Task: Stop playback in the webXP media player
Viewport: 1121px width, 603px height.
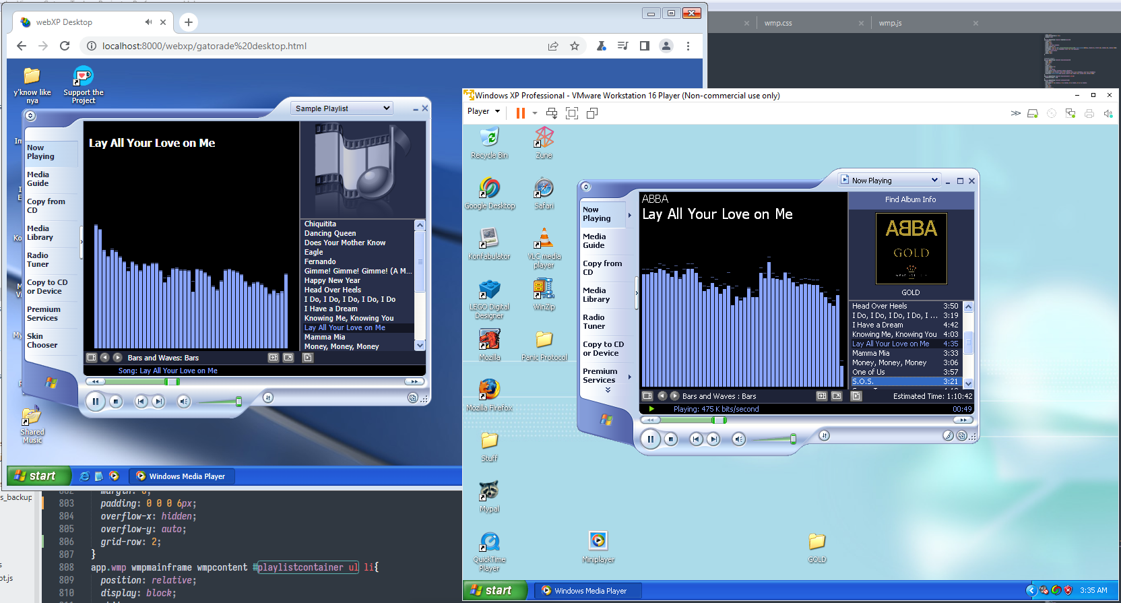Action: coord(116,402)
